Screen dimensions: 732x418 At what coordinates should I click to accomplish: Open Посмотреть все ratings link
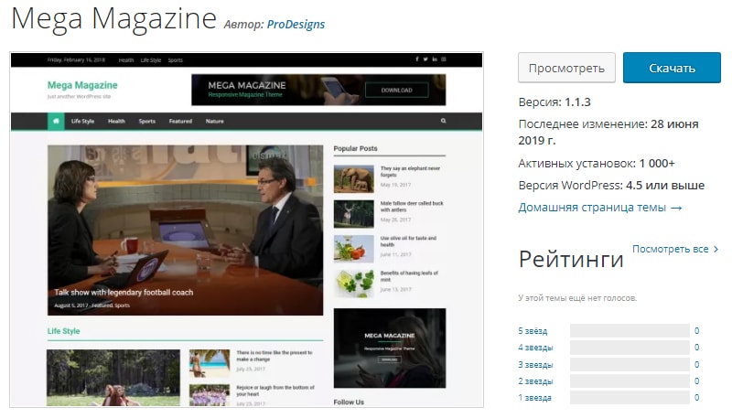(x=675, y=249)
